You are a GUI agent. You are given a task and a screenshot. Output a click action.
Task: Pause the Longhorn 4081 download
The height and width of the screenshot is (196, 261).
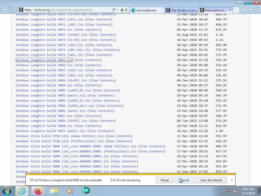[165, 180]
